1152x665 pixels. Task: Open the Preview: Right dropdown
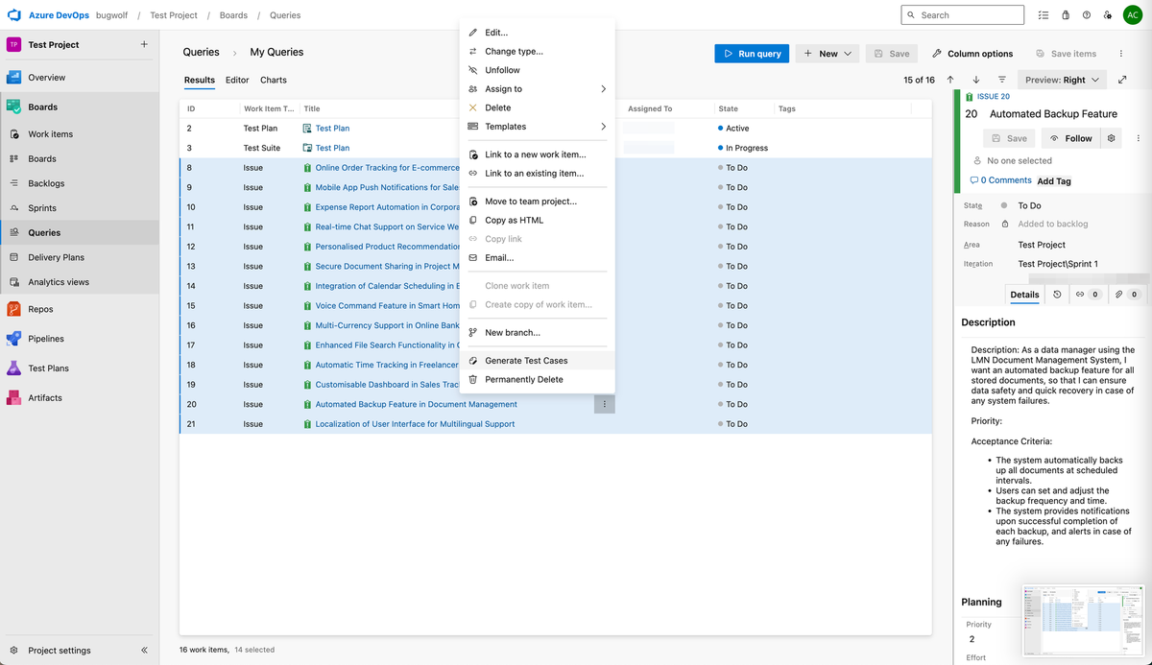click(1062, 80)
